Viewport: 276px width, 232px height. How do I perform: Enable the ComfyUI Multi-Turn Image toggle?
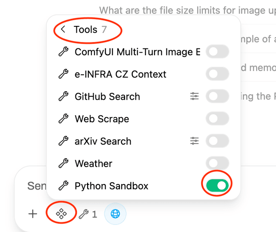(217, 52)
